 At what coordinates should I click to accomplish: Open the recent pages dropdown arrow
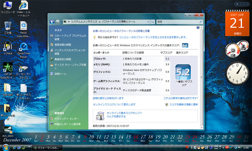(x=61, y=22)
